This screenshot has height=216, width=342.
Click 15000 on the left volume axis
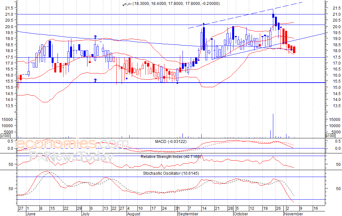7,119
